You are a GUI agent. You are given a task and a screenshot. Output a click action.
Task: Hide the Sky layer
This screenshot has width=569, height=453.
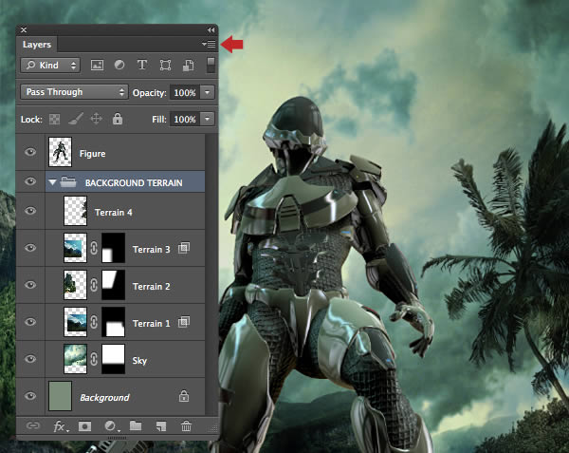pos(30,359)
